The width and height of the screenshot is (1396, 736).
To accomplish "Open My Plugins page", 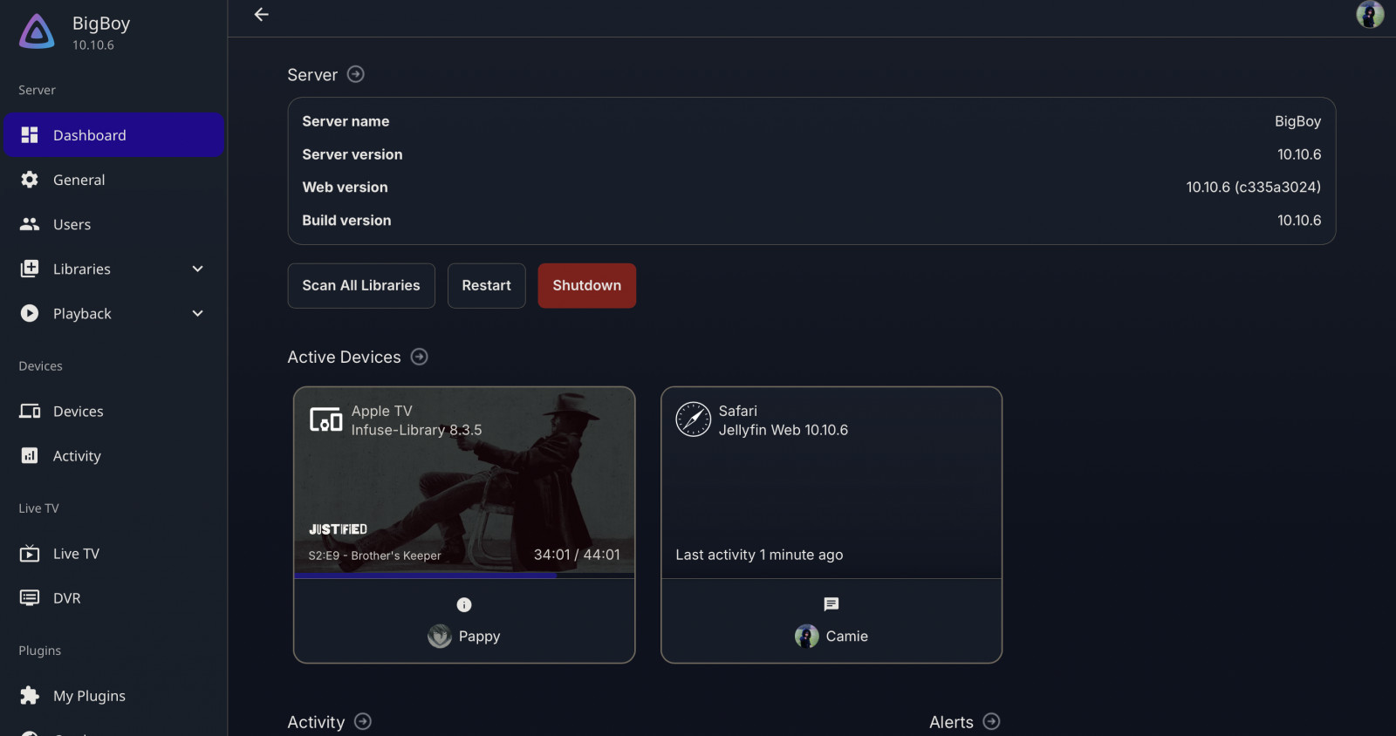I will point(89,696).
